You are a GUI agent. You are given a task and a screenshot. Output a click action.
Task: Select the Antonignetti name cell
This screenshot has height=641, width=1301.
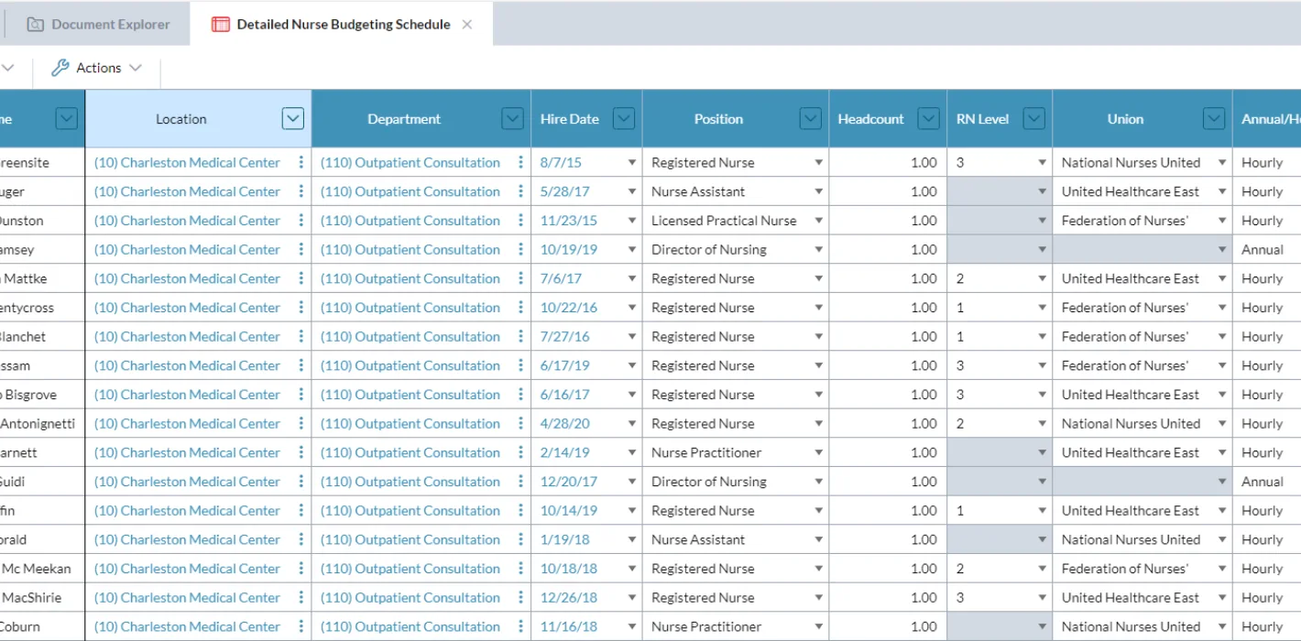[42, 423]
